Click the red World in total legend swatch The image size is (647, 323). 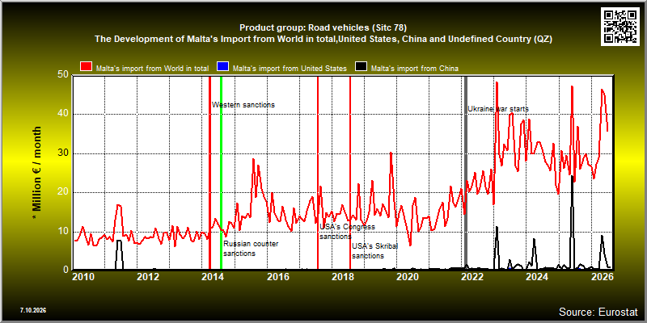pyautogui.click(x=87, y=67)
